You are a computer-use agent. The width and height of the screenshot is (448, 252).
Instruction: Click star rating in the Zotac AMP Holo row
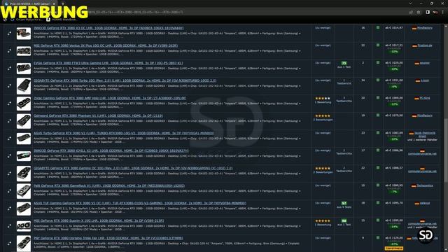click(x=323, y=98)
